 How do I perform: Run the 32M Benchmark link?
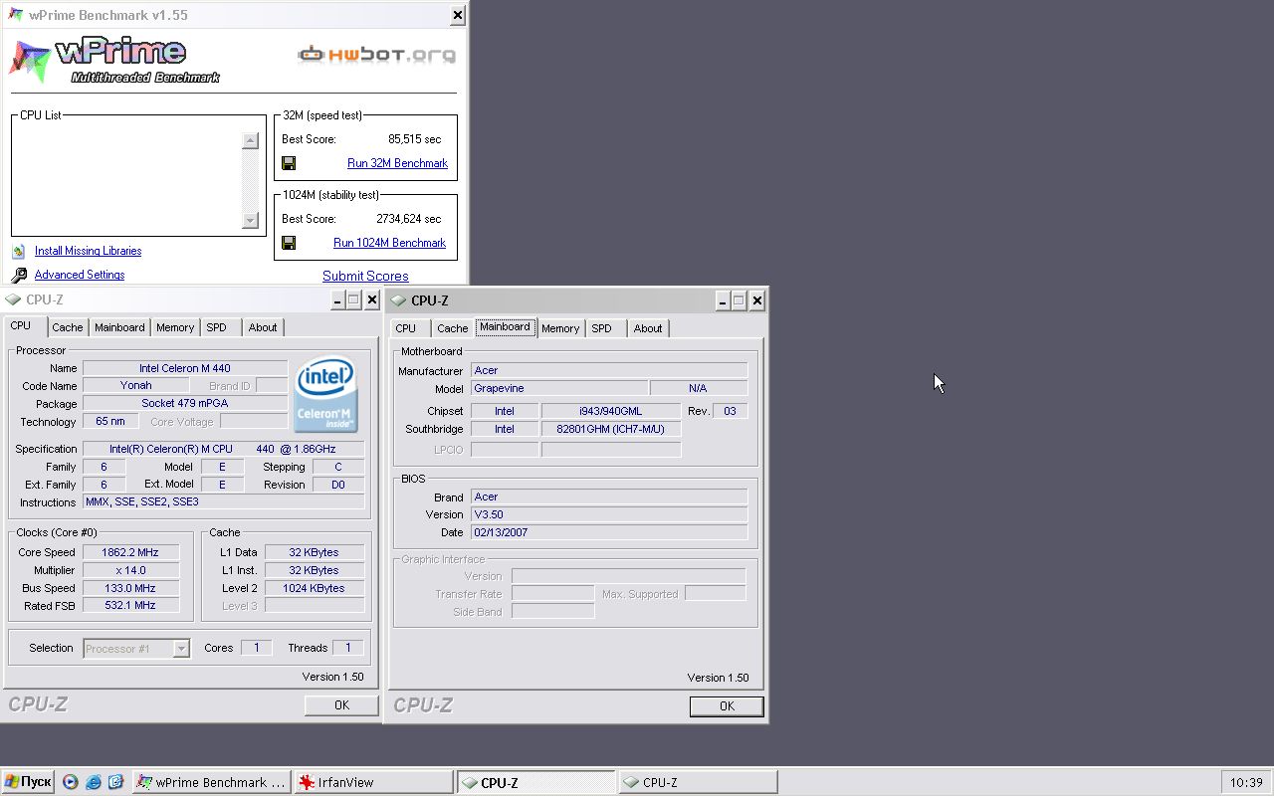tap(397, 163)
